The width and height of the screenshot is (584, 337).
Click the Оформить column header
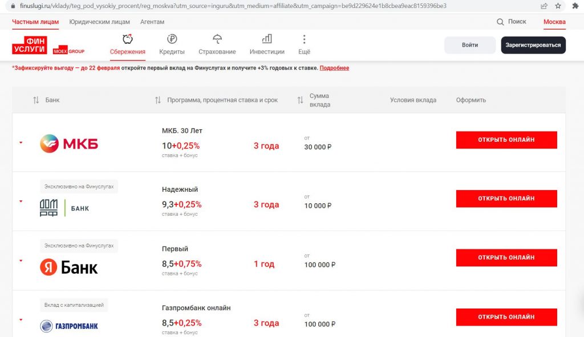tap(471, 100)
